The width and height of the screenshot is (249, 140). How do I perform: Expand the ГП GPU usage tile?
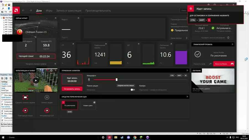[73, 44]
